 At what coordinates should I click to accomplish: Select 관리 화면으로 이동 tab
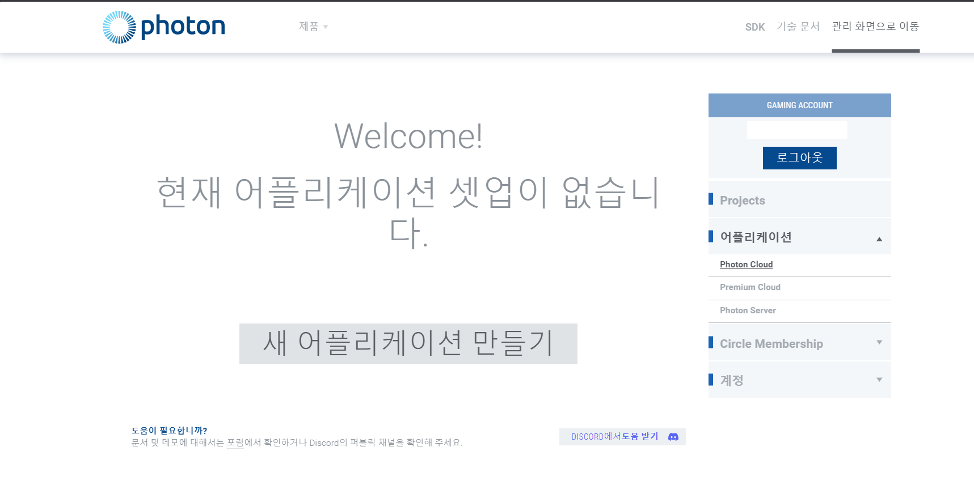pyautogui.click(x=875, y=27)
